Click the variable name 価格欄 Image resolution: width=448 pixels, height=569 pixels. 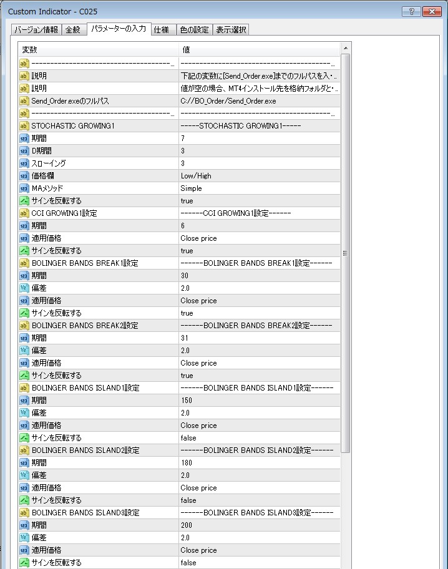(43, 176)
